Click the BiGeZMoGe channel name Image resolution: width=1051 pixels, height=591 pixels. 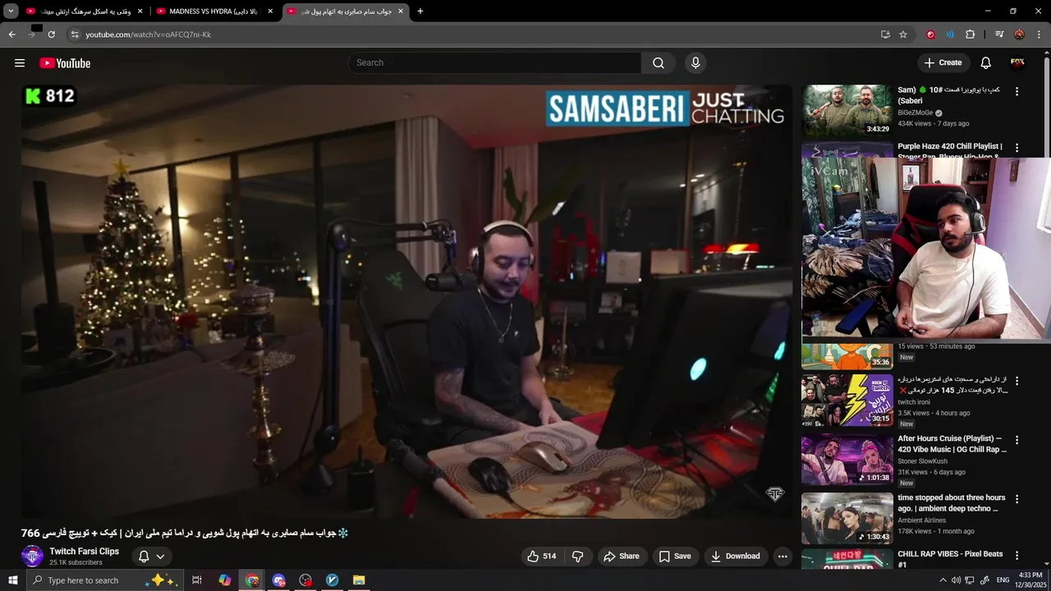(x=915, y=112)
